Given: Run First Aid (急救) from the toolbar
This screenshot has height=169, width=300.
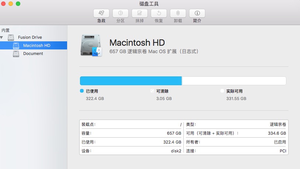Looking at the screenshot, I should tap(101, 13).
